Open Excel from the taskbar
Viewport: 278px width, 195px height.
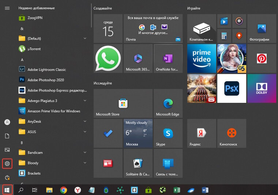[177, 190]
